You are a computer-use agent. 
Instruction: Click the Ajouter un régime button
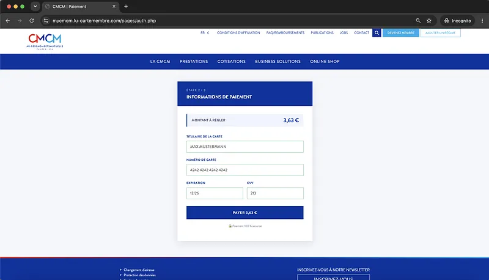point(440,33)
